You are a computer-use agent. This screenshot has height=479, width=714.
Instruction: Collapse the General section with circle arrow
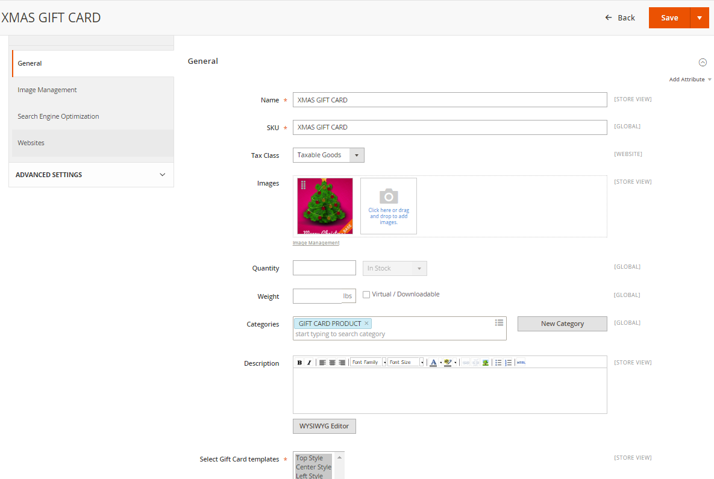703,63
